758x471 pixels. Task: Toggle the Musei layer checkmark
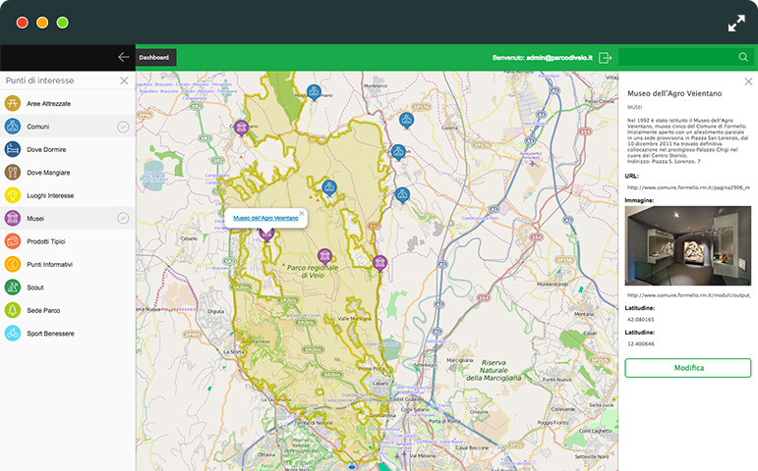click(x=123, y=218)
